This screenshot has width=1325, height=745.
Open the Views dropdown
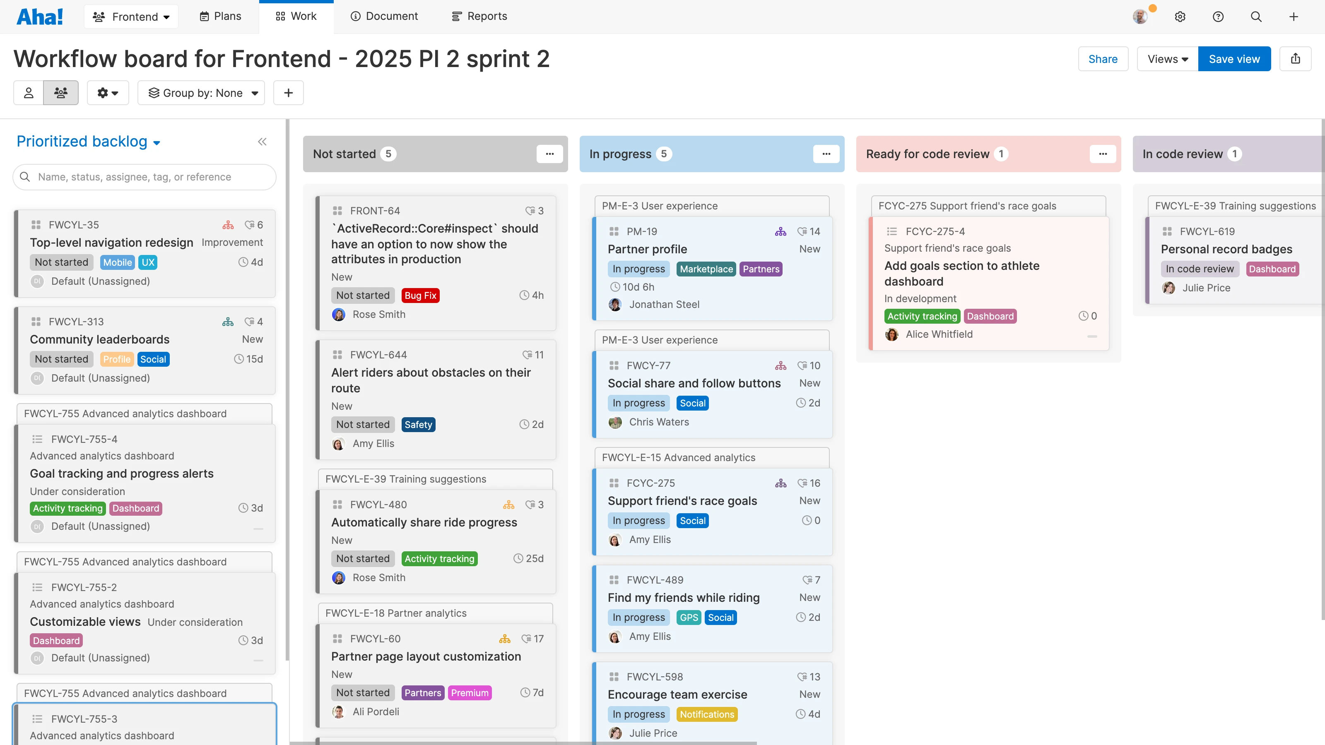(1167, 59)
